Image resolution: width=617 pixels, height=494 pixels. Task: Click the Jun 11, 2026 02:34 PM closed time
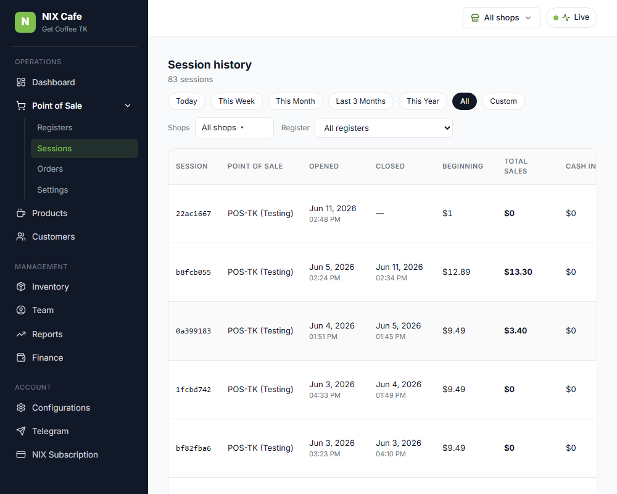tap(399, 272)
